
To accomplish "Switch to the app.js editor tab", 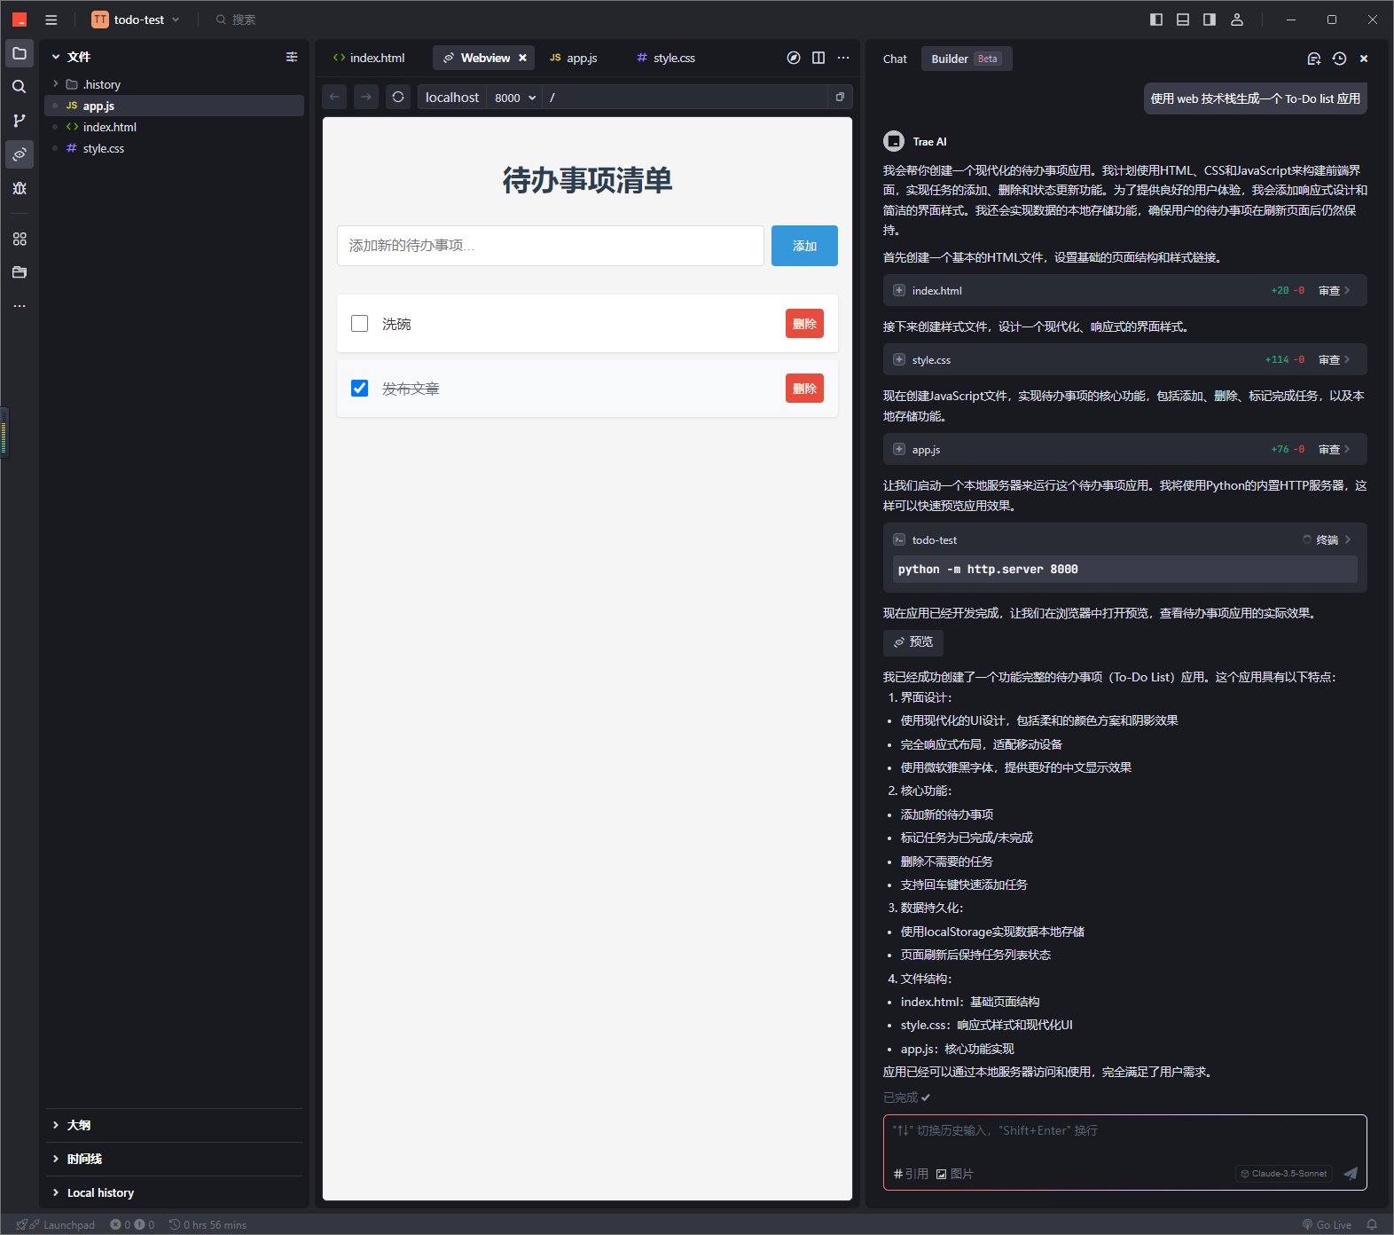I will point(573,58).
